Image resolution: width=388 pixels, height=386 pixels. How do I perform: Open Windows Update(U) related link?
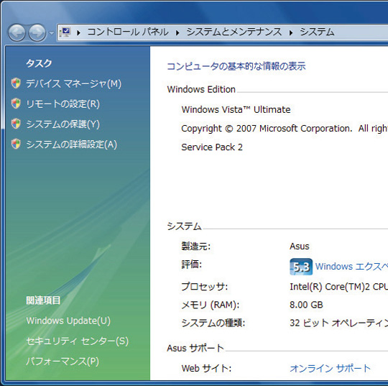68,321
